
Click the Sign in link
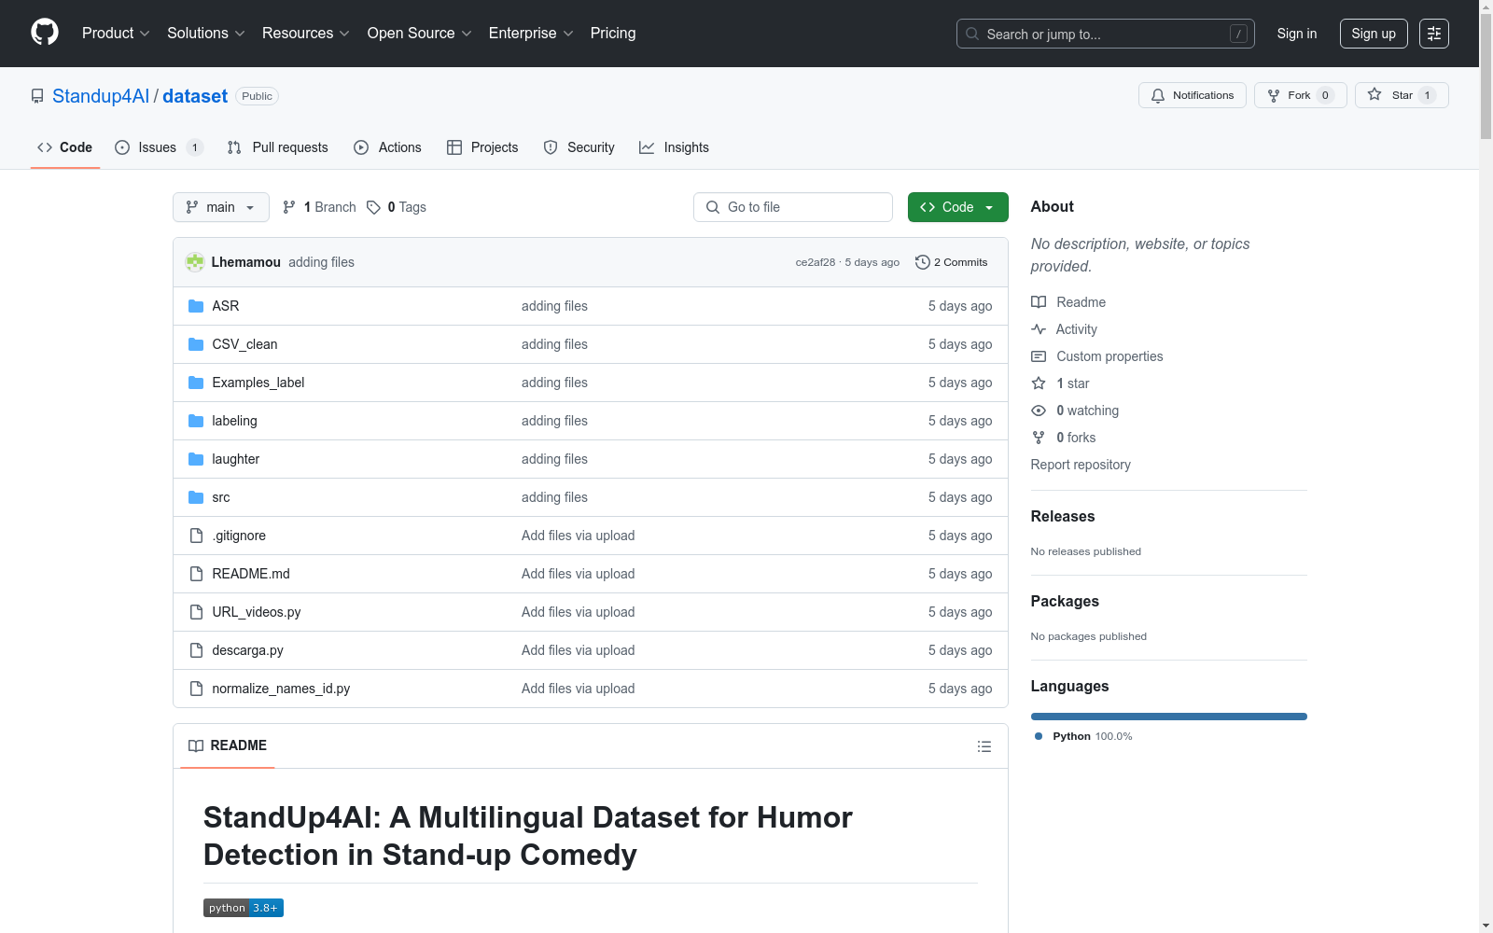[x=1297, y=34]
